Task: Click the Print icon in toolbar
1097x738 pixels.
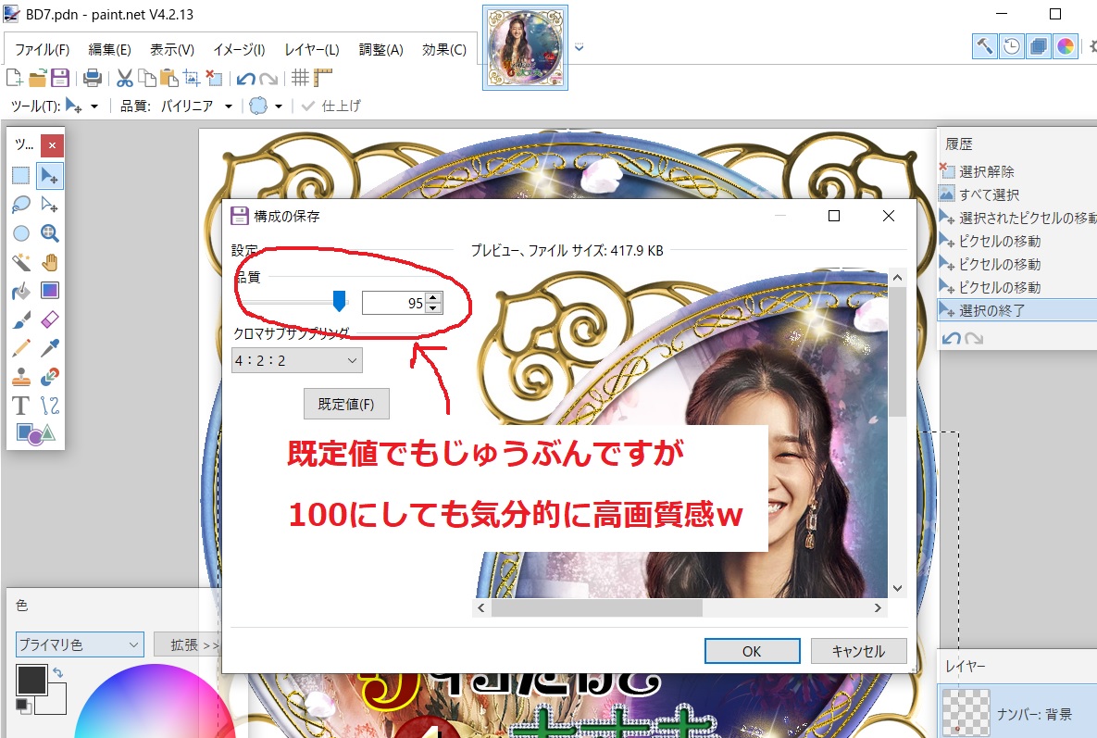Action: [93, 78]
